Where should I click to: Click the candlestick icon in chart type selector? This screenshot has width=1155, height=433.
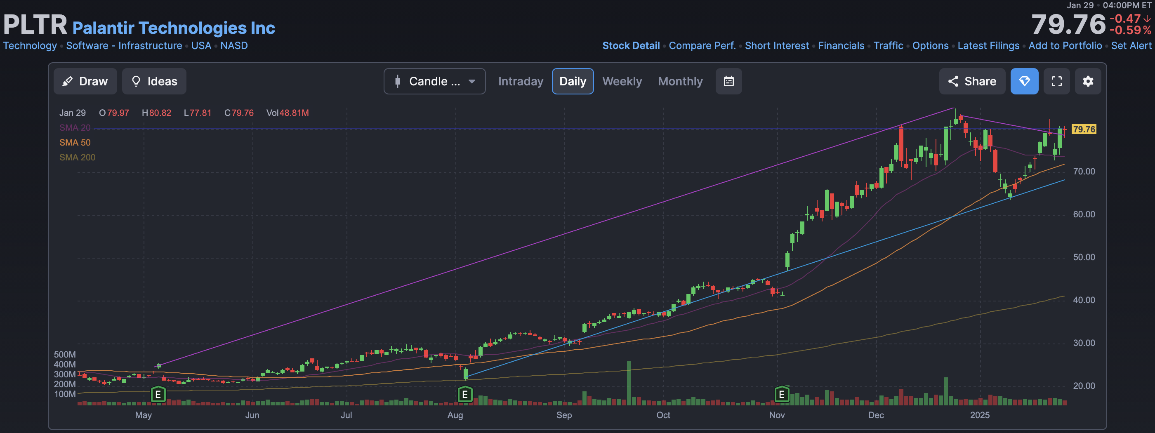[397, 81]
